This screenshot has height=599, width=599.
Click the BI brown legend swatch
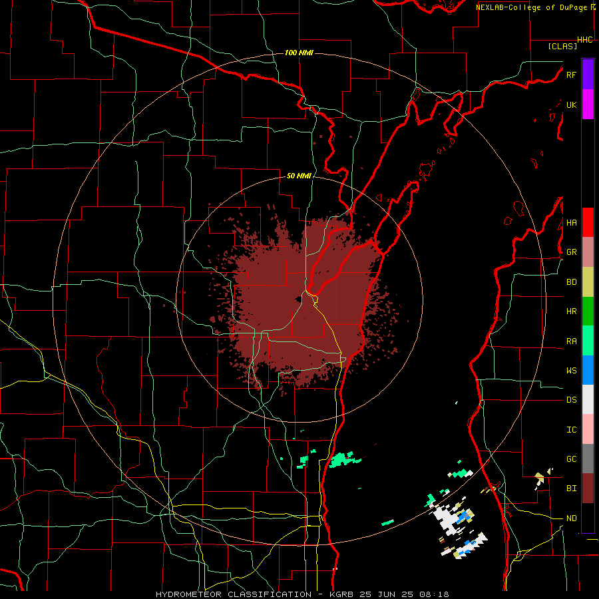click(x=588, y=489)
